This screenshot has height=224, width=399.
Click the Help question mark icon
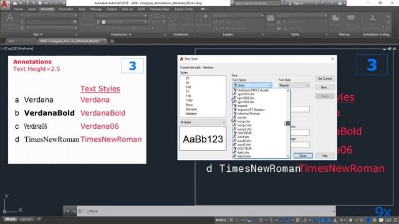coord(340,3)
